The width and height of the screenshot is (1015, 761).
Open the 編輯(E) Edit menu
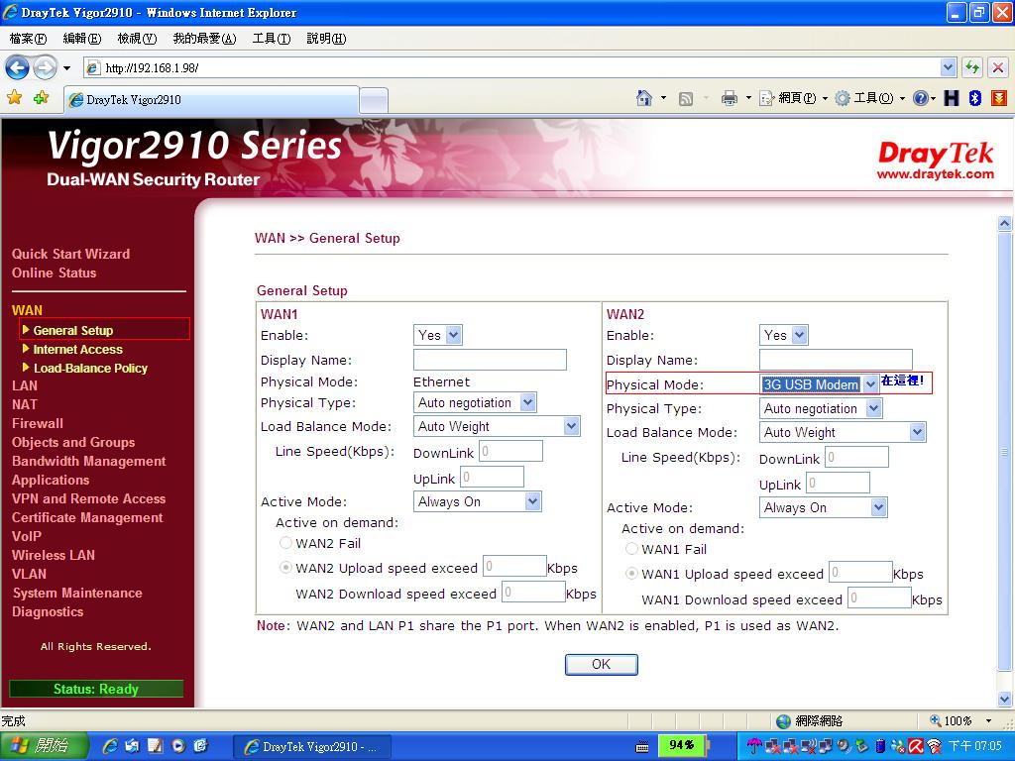tap(82, 39)
